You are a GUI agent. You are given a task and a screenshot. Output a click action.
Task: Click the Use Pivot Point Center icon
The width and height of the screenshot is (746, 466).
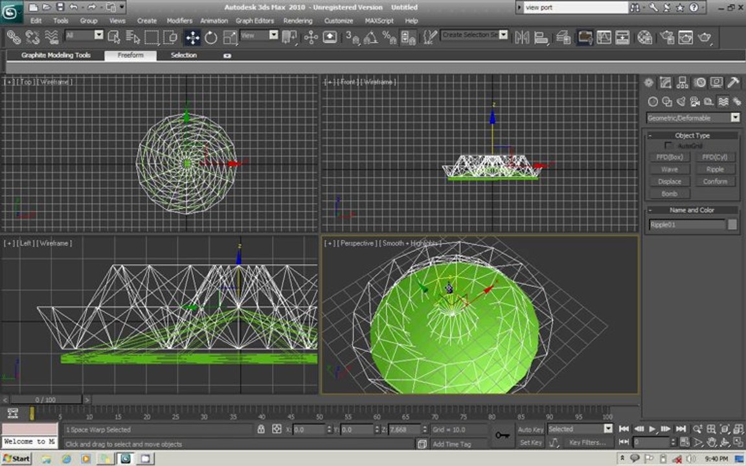click(289, 37)
